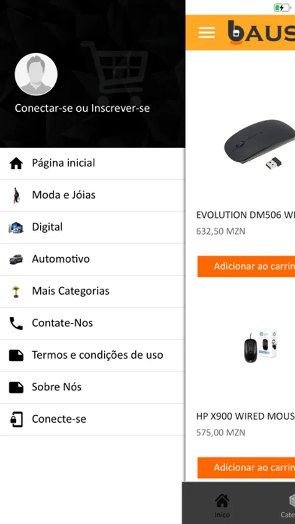Open the HP X900 mouse product image
The image size is (295, 524).
point(261,346)
